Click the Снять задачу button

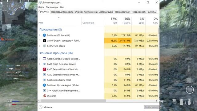point(151,107)
